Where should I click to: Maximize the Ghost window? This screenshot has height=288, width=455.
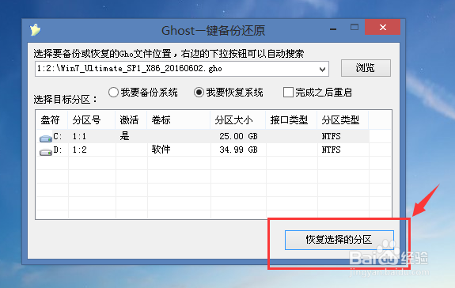(355, 27)
